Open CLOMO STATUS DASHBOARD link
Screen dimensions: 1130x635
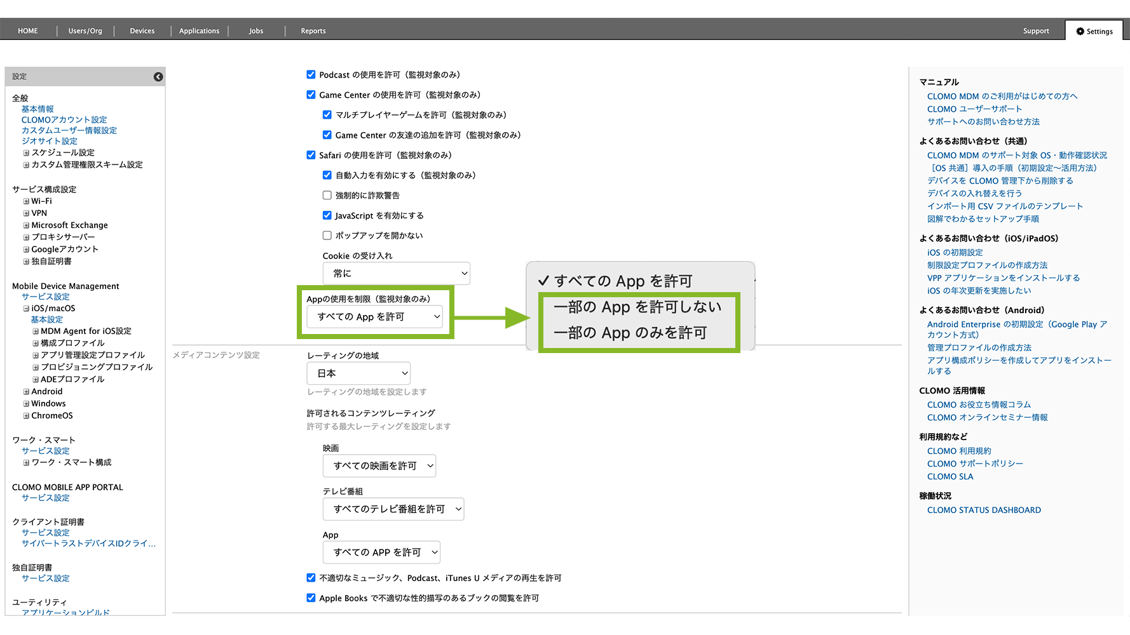point(983,510)
